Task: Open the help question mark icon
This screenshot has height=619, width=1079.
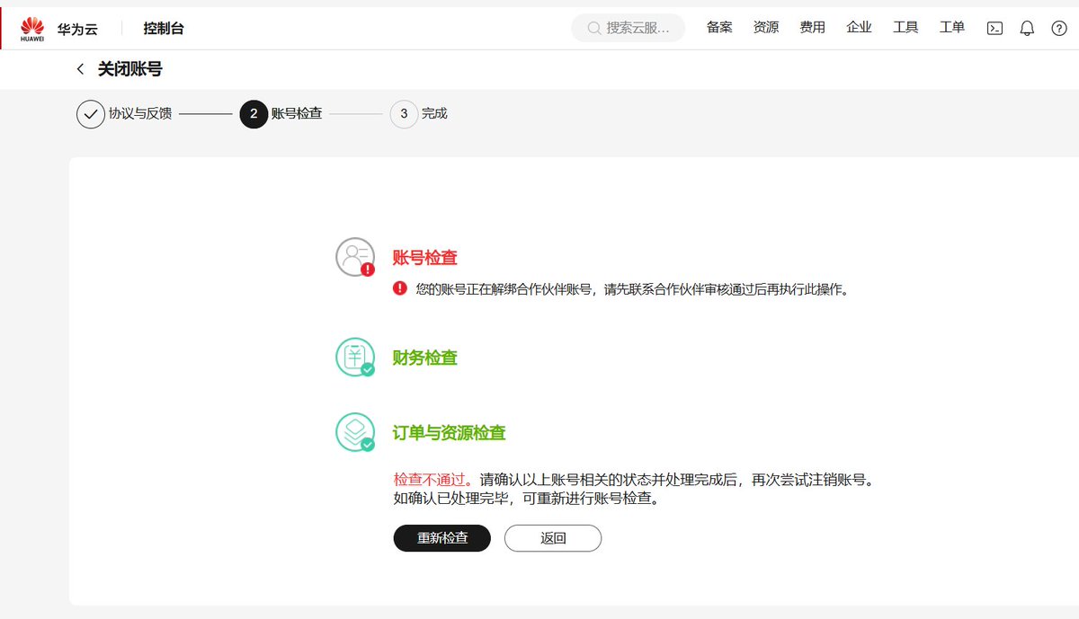Action: pyautogui.click(x=1059, y=28)
